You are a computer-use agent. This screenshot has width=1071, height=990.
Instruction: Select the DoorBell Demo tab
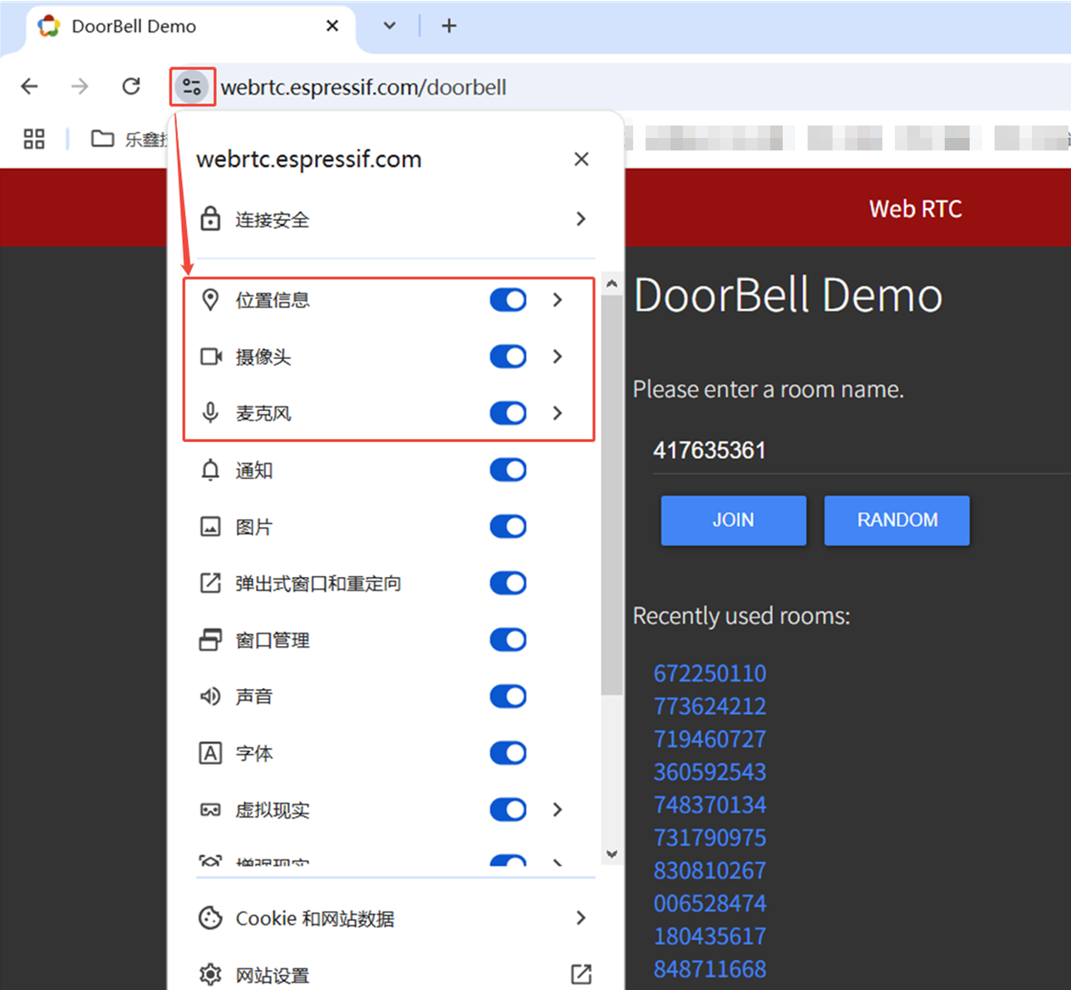pos(189,26)
